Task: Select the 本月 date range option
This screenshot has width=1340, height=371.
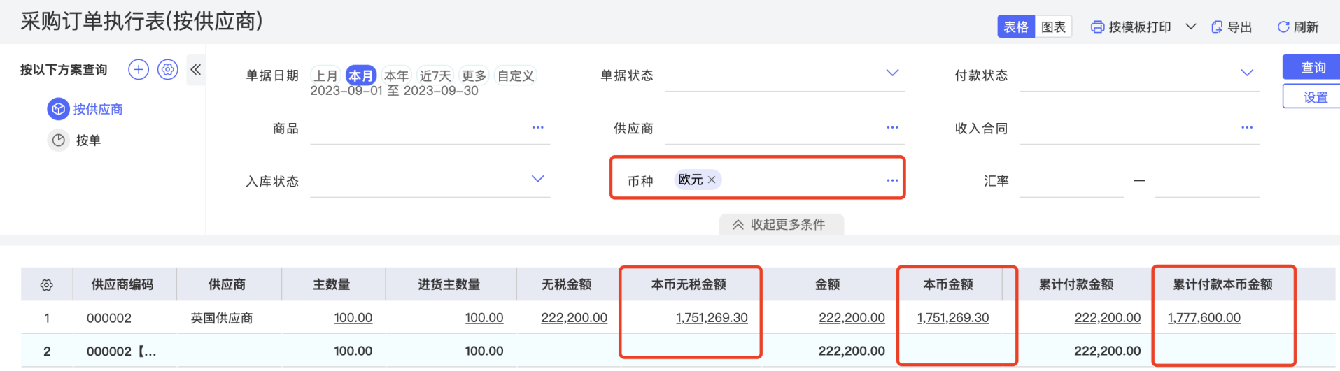Action: point(360,75)
